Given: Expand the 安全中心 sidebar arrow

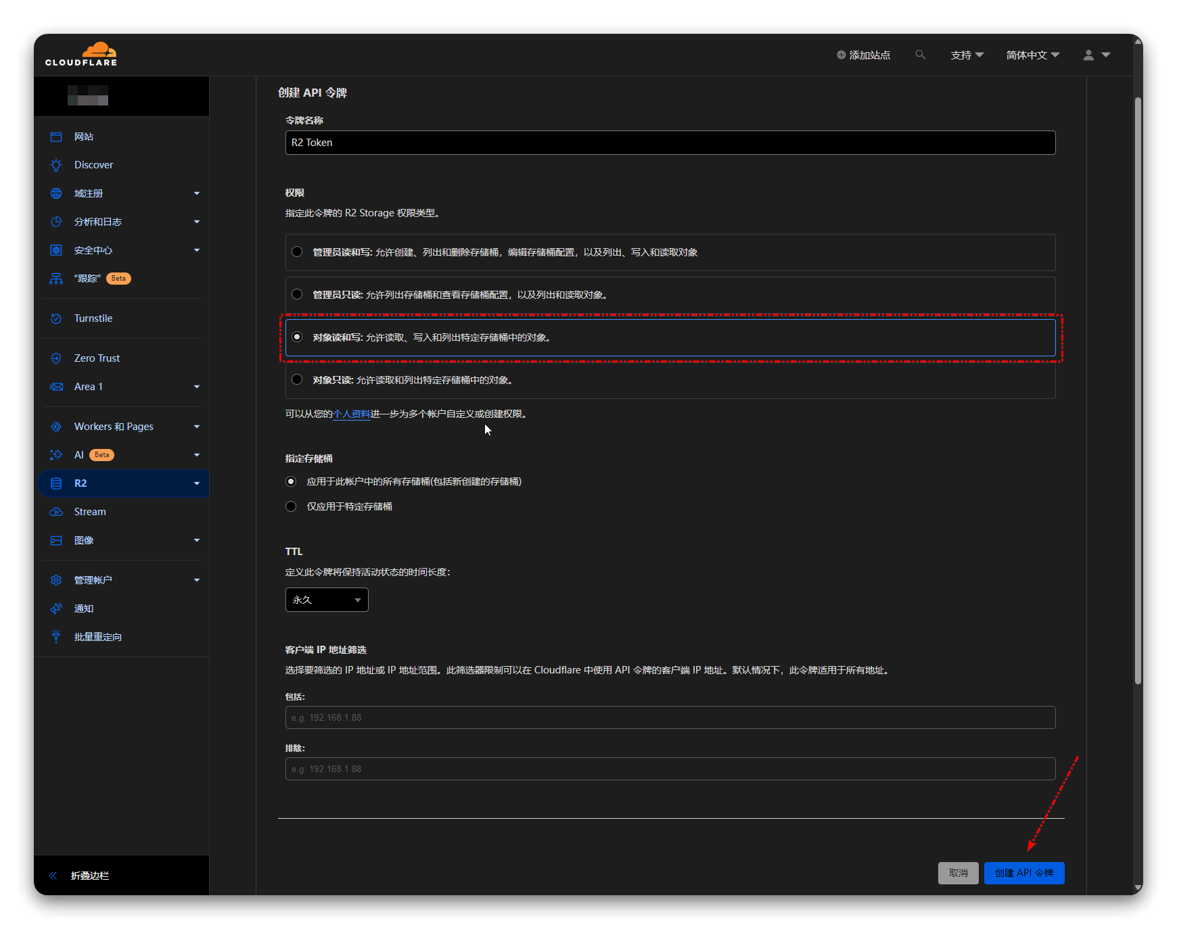Looking at the screenshot, I should tap(197, 250).
